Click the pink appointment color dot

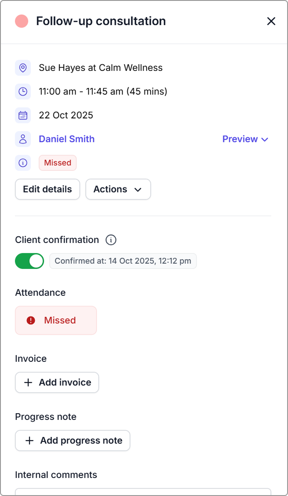(x=22, y=21)
